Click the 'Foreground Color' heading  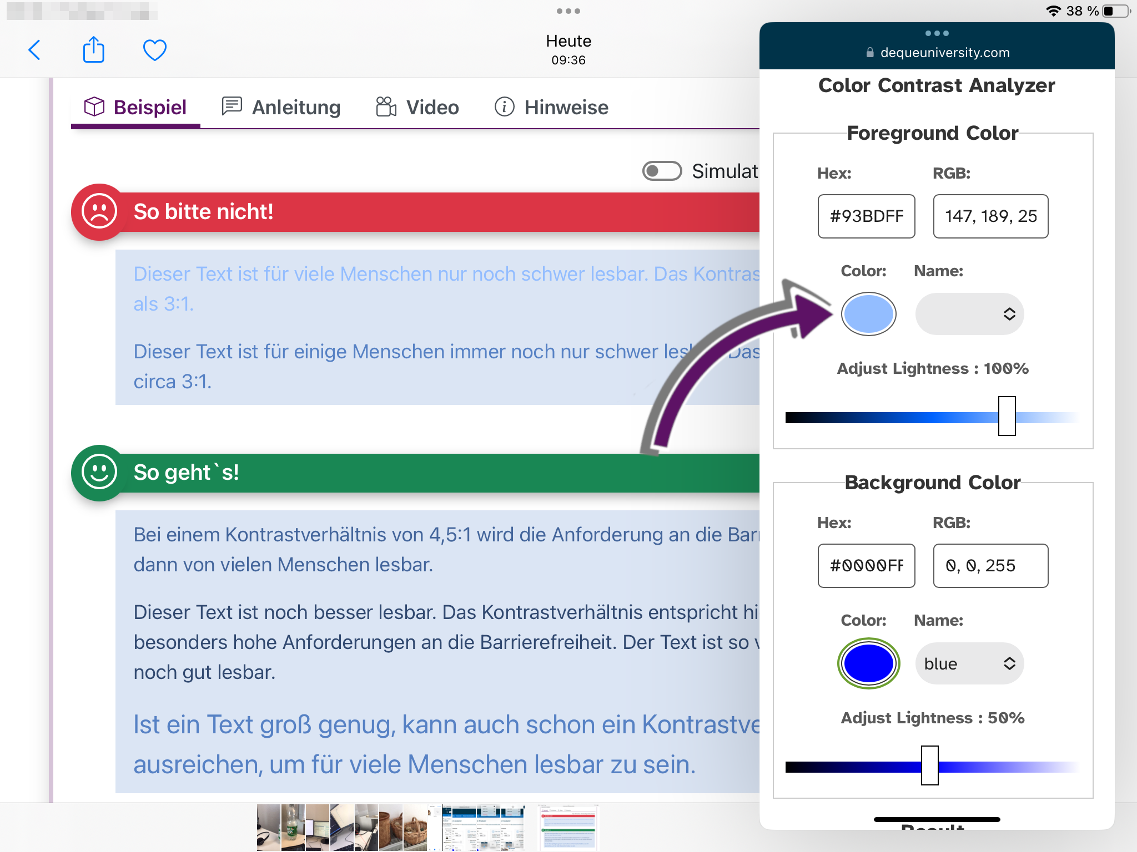[x=933, y=133]
